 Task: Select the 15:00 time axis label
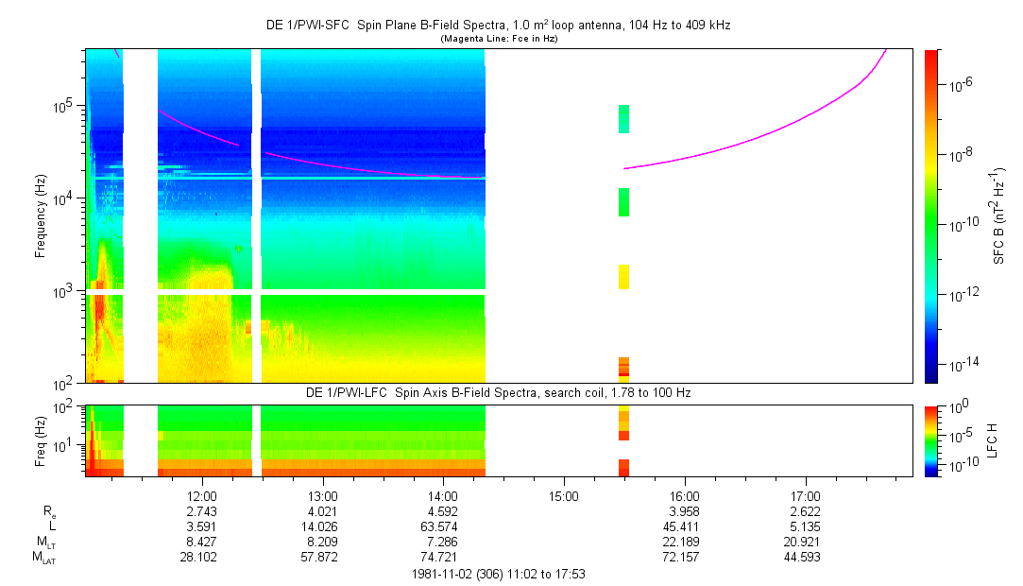tap(563, 495)
